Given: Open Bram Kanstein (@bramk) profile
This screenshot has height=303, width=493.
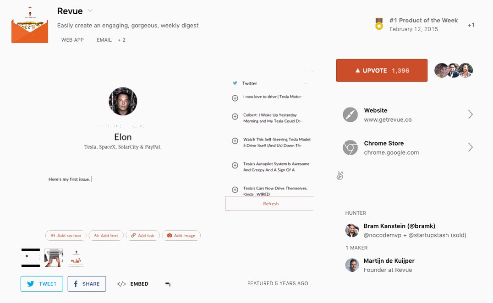Looking at the screenshot, I should tap(400, 226).
